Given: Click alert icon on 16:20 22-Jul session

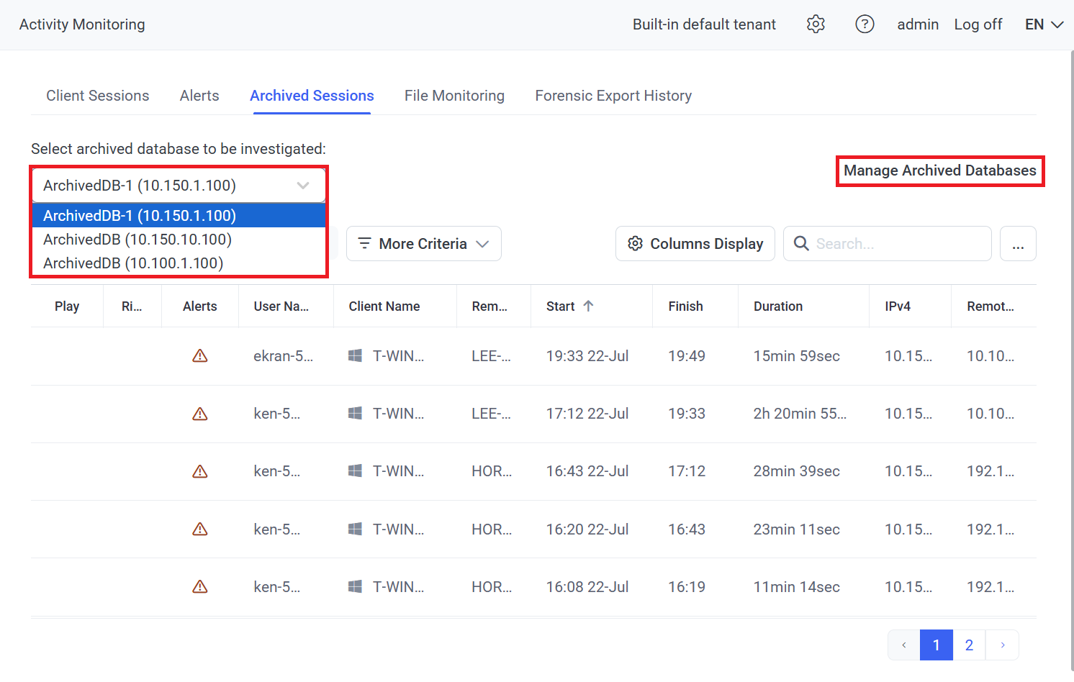Looking at the screenshot, I should pos(200,529).
